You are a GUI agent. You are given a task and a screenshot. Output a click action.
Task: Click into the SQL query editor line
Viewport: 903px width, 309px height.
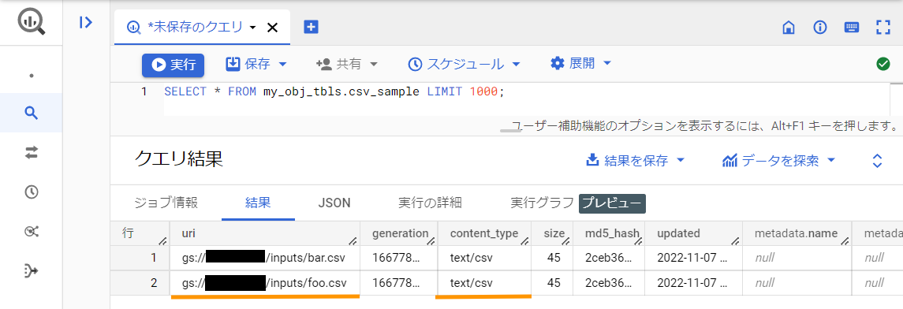[524, 91]
